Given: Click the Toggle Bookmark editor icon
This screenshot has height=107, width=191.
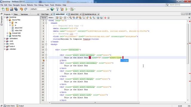Looking at the screenshot, I should tap(94, 18).
